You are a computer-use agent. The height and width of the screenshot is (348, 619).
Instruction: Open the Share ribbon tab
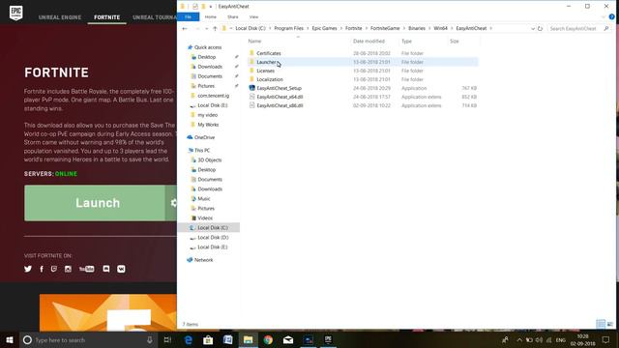(x=232, y=17)
